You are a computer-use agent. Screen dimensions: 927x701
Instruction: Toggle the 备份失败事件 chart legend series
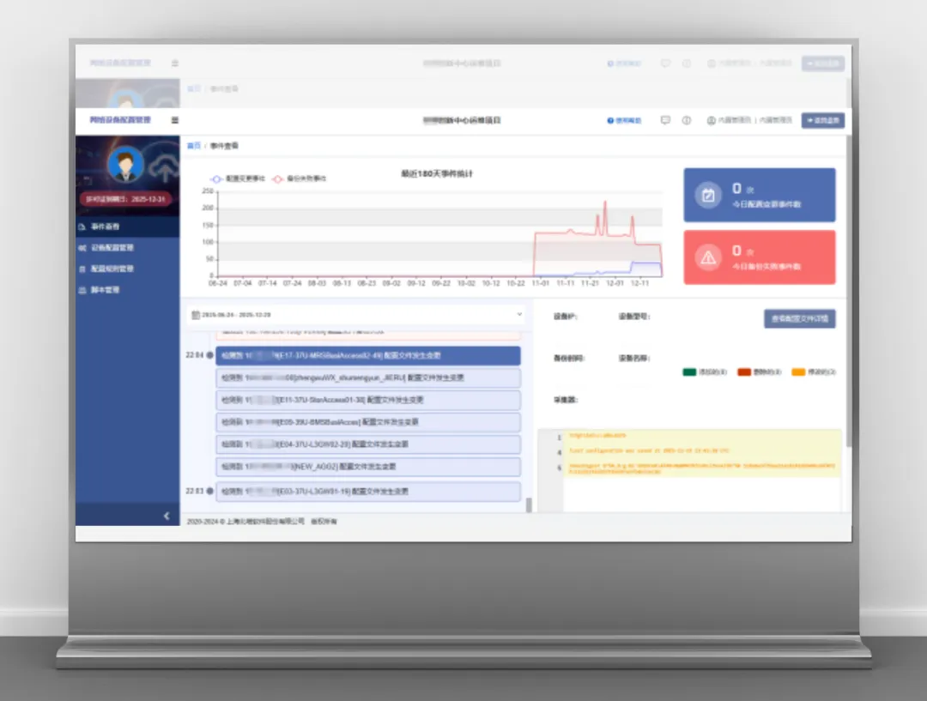(300, 178)
